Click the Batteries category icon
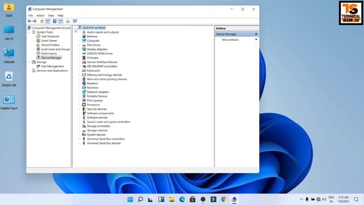The image size is (364, 205). click(84, 36)
